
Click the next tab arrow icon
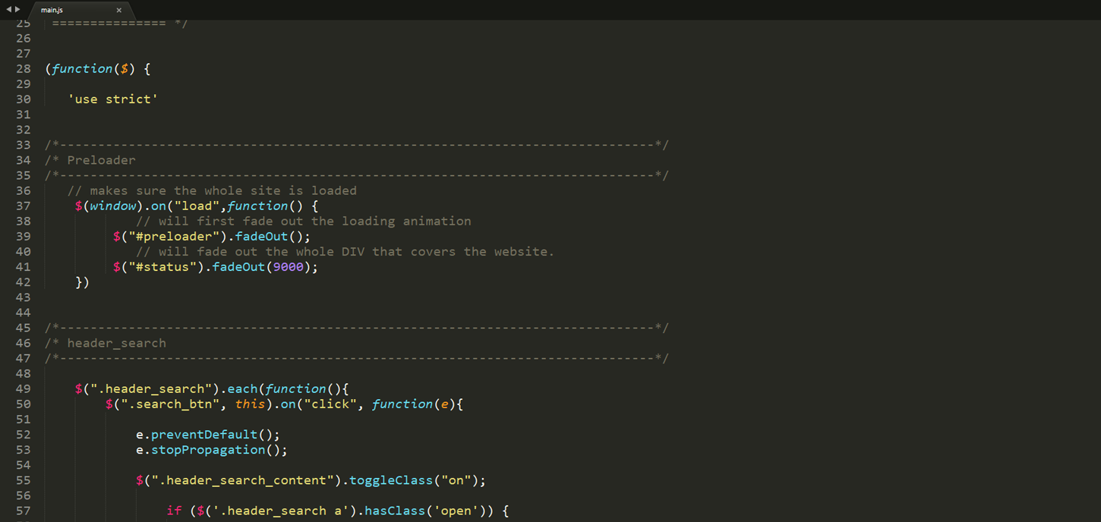(17, 10)
